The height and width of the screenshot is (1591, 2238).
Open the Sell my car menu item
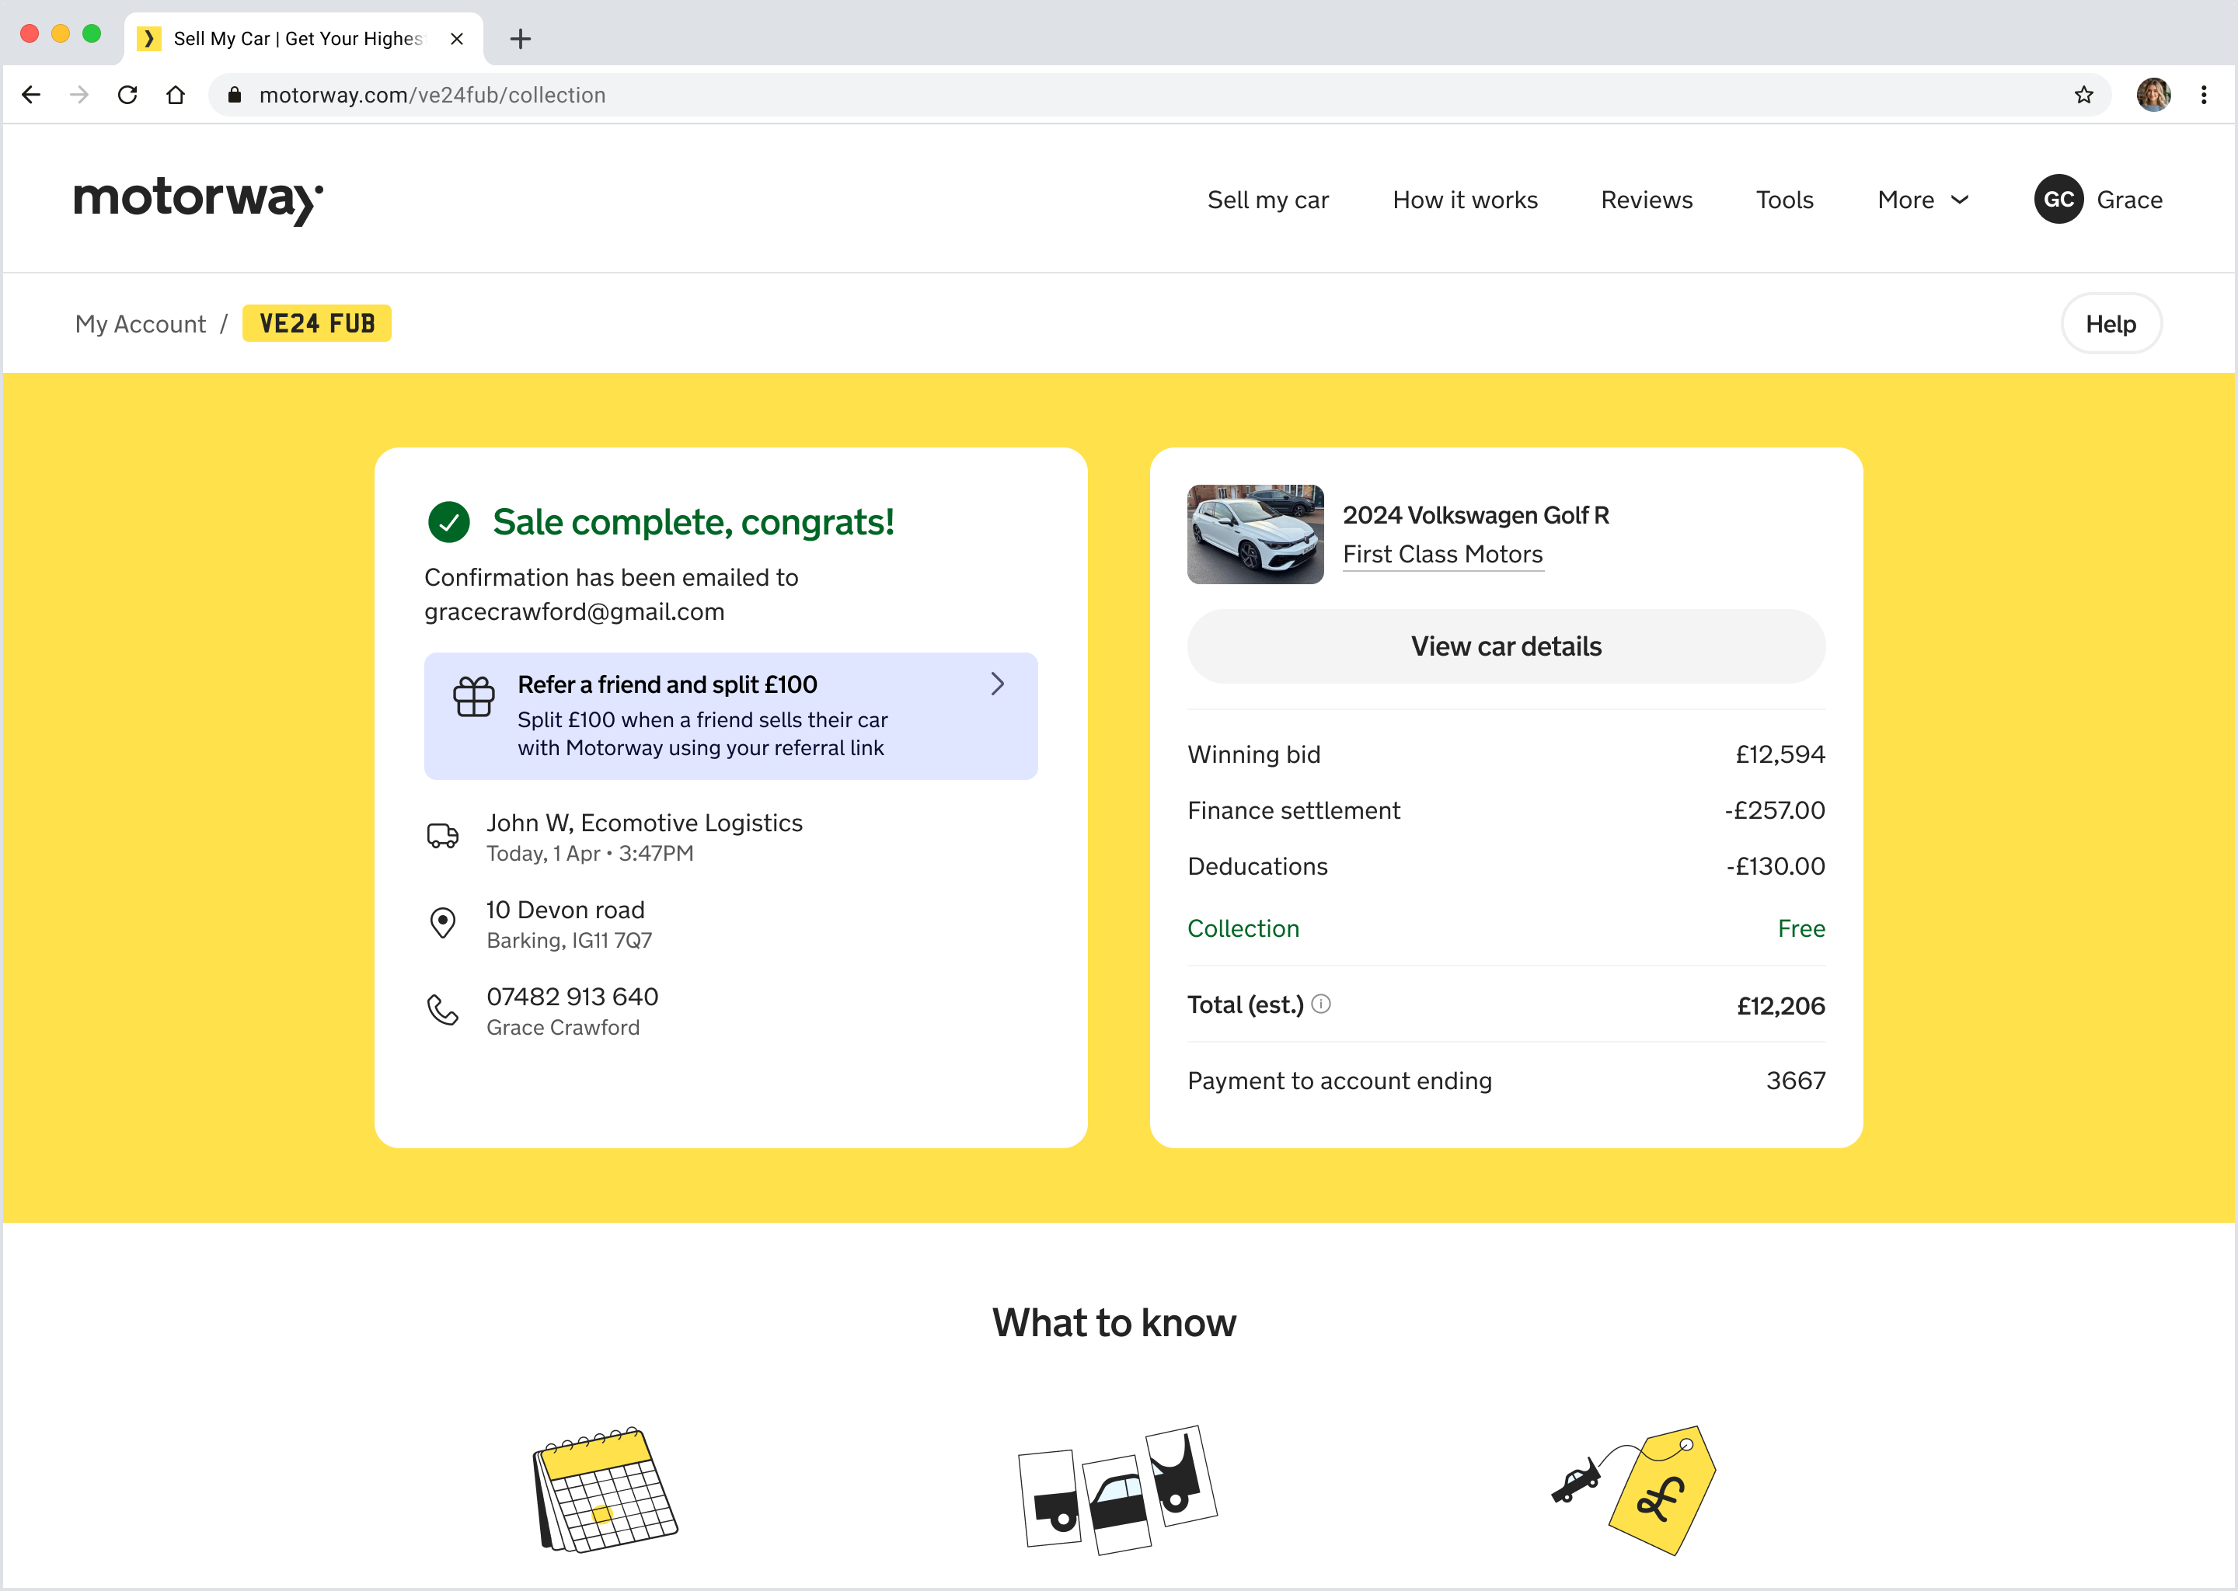(x=1267, y=200)
